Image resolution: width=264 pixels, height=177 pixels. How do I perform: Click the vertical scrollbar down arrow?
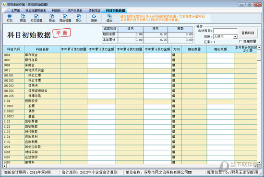[259, 162]
